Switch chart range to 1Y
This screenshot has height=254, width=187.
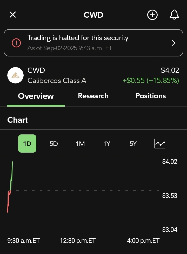pos(107,144)
